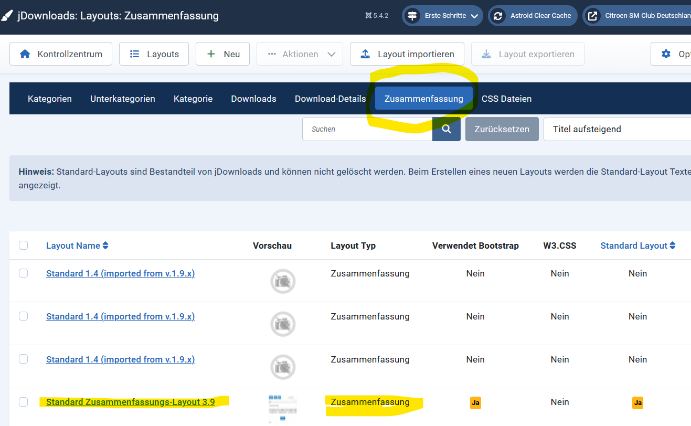Viewport: 691px width, 426px height.
Task: Expand the Erste Schritte chevron menu
Action: point(474,16)
